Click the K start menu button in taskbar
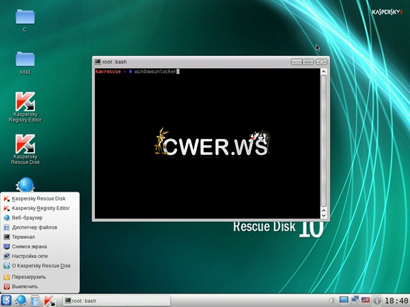This screenshot has width=410, height=307. click(7, 300)
